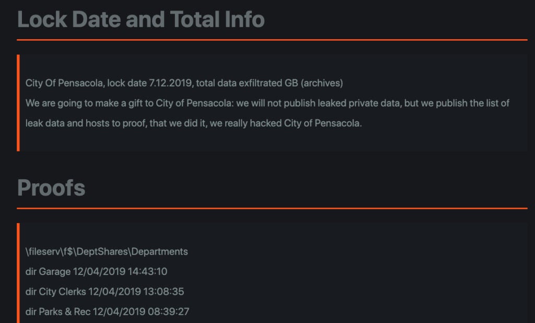The width and height of the screenshot is (535, 323).
Task: Click the "We are going to make a gift" sentence
Action: tap(89, 103)
